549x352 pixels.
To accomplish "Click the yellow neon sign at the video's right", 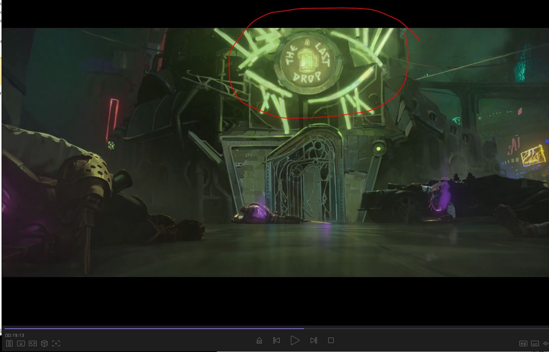I will pos(532,156).
